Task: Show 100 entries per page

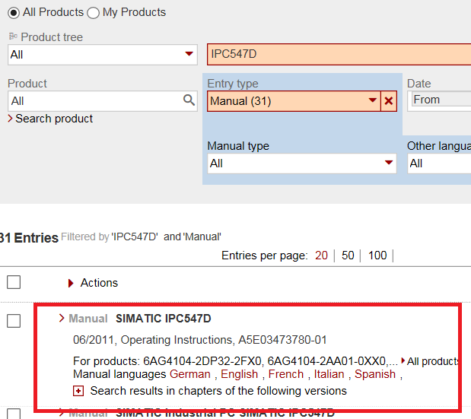Action: pos(377,256)
